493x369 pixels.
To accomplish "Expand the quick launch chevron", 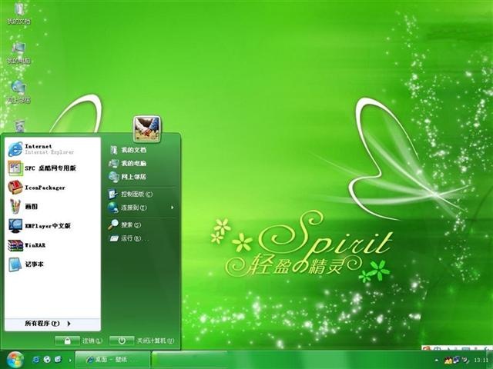I will [x=70, y=361].
